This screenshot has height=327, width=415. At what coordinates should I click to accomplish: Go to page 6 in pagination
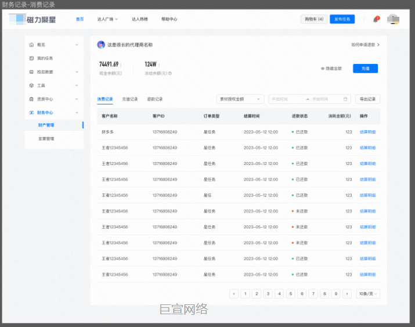tap(302, 294)
